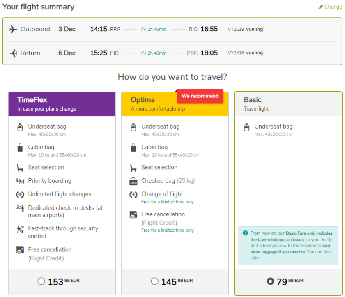
Task: Choose the Basic 79.98 EUR radio button
Action: [270, 281]
